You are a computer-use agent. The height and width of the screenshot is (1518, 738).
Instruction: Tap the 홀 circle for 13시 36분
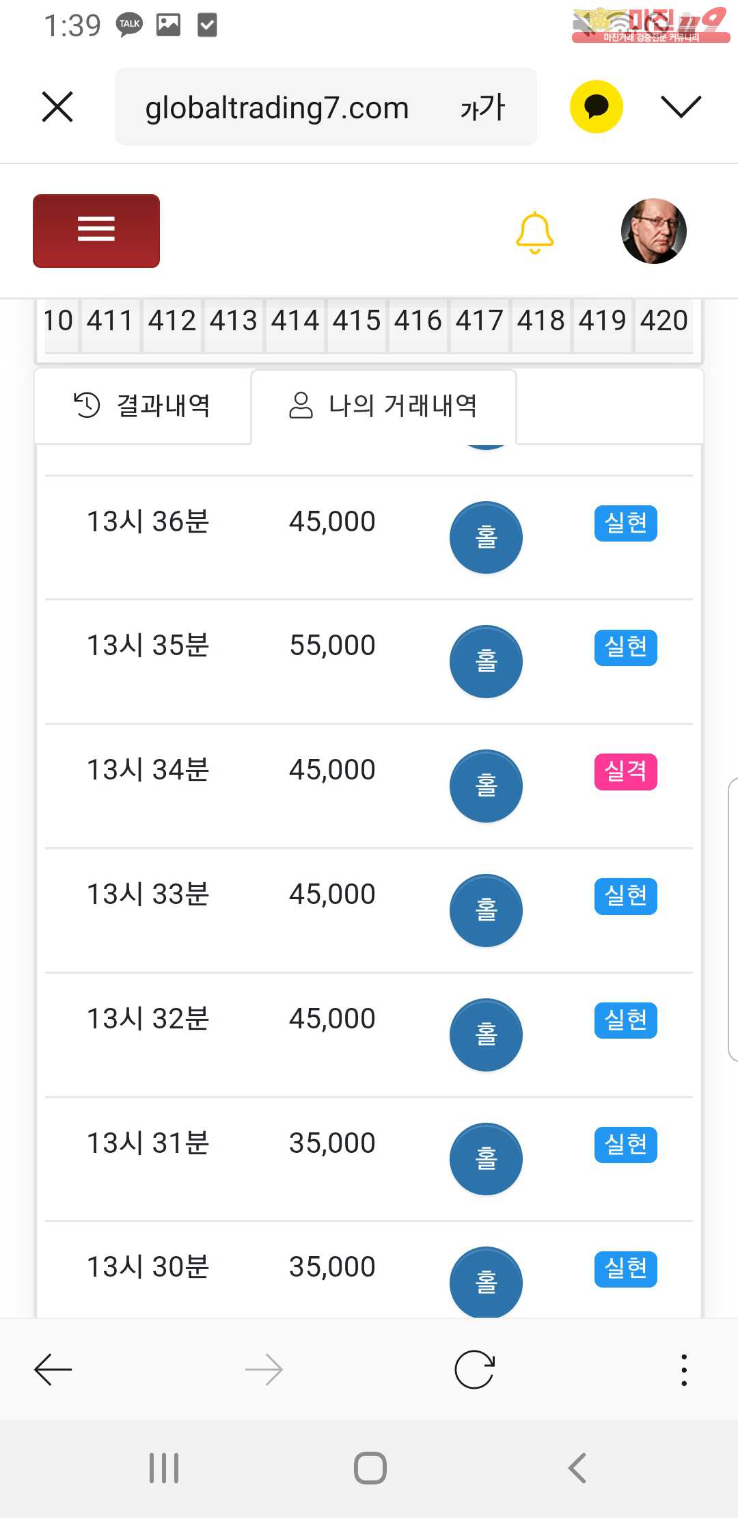pos(486,537)
